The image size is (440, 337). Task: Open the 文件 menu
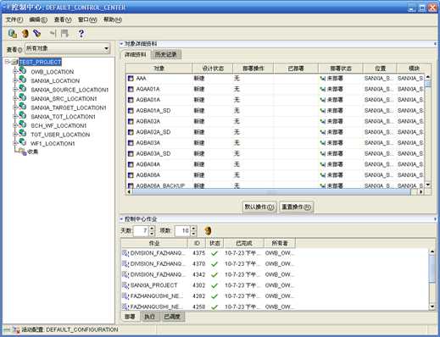pyautogui.click(x=14, y=19)
